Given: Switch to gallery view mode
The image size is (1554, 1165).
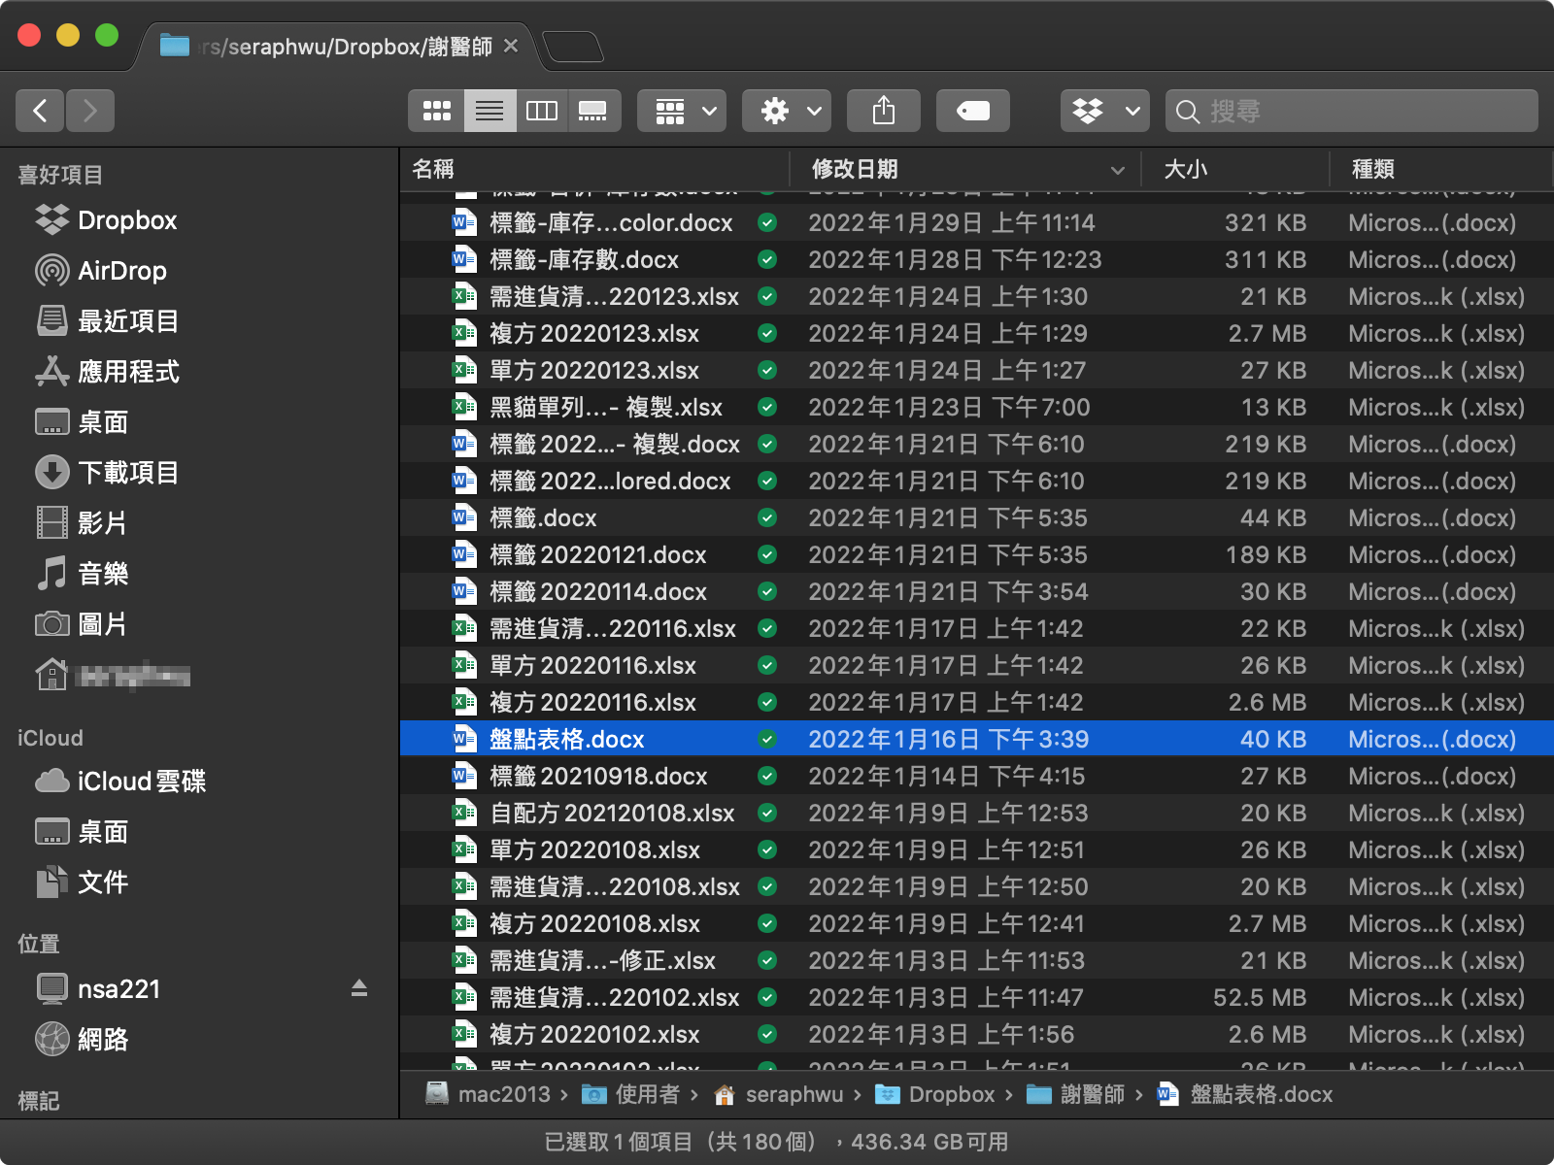Looking at the screenshot, I should (x=592, y=111).
